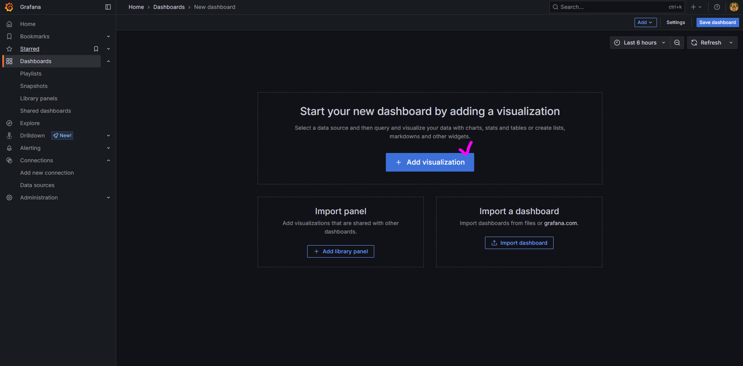Click the Add library panel button
743x366 pixels.
tap(341, 251)
